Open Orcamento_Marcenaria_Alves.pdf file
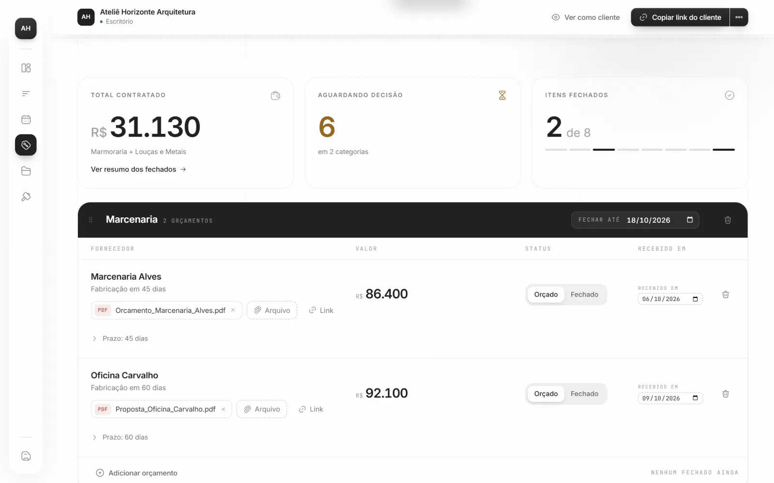Viewport: 774px width, 483px height. pyautogui.click(x=170, y=310)
